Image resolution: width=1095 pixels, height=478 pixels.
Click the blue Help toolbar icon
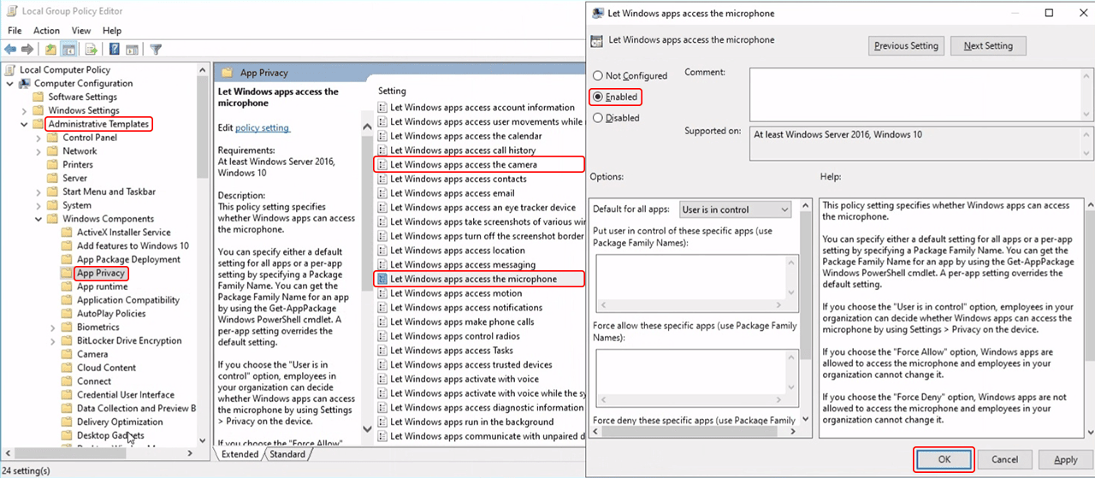click(x=113, y=50)
